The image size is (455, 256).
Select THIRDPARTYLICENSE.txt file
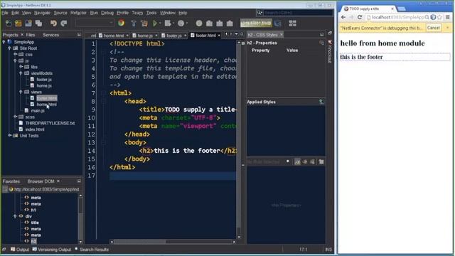[50, 123]
